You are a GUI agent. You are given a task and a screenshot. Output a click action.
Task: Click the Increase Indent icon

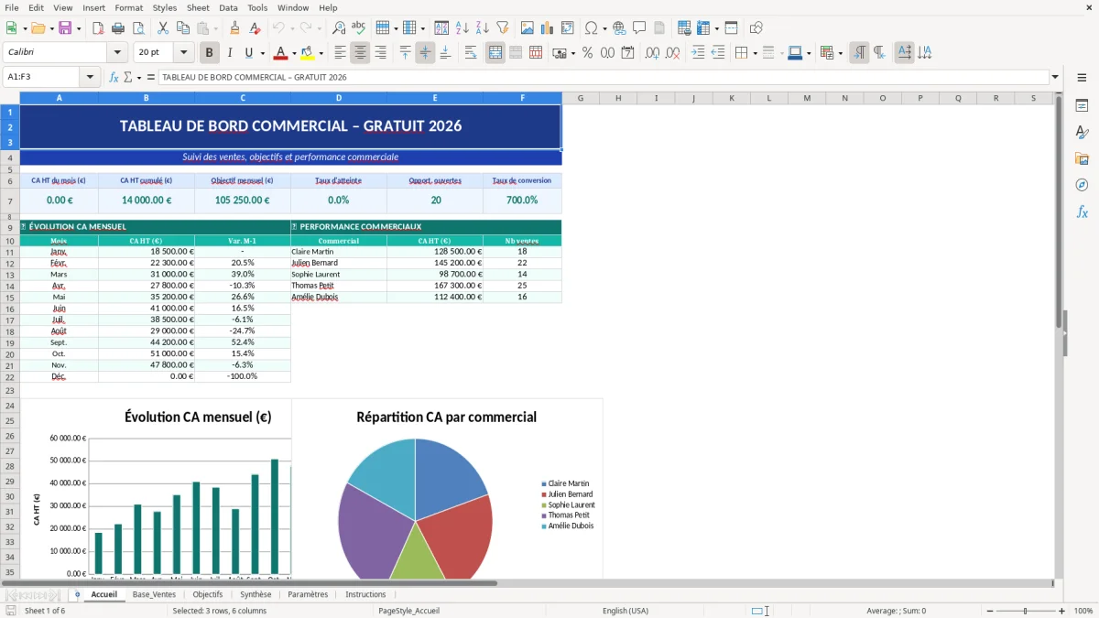coord(698,53)
